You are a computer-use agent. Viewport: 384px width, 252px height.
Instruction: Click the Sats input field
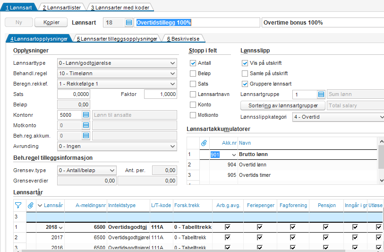(x=74, y=94)
